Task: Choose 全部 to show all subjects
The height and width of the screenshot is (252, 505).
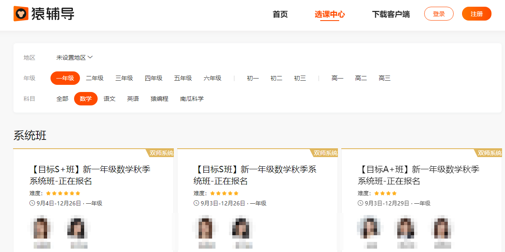Action: click(62, 99)
